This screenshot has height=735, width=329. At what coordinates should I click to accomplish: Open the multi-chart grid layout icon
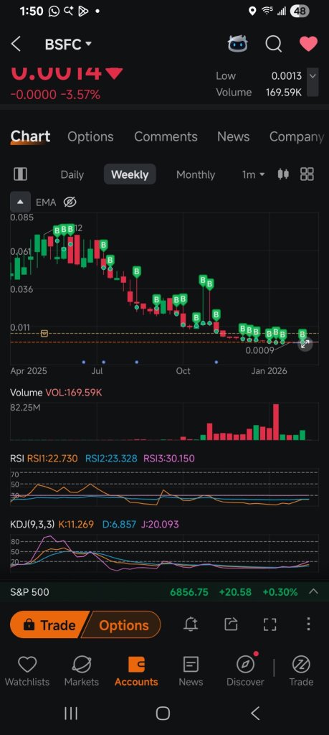point(307,174)
